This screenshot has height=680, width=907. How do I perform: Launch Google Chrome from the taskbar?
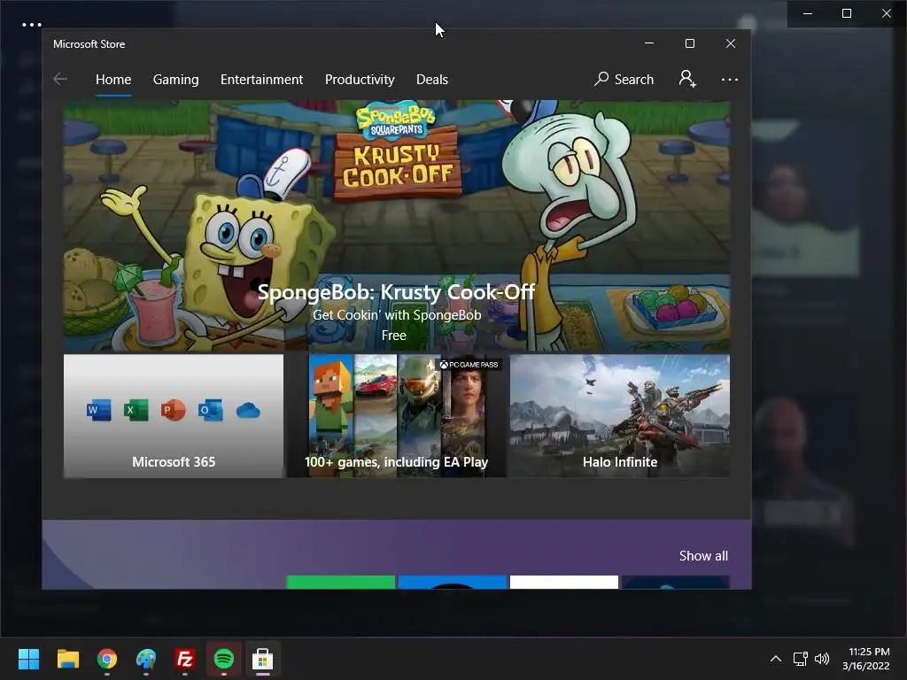pyautogui.click(x=107, y=659)
